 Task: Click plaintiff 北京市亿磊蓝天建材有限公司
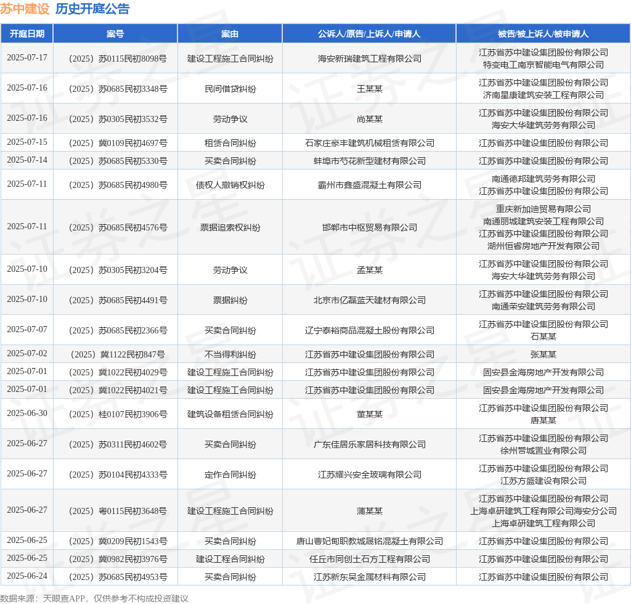(370, 300)
